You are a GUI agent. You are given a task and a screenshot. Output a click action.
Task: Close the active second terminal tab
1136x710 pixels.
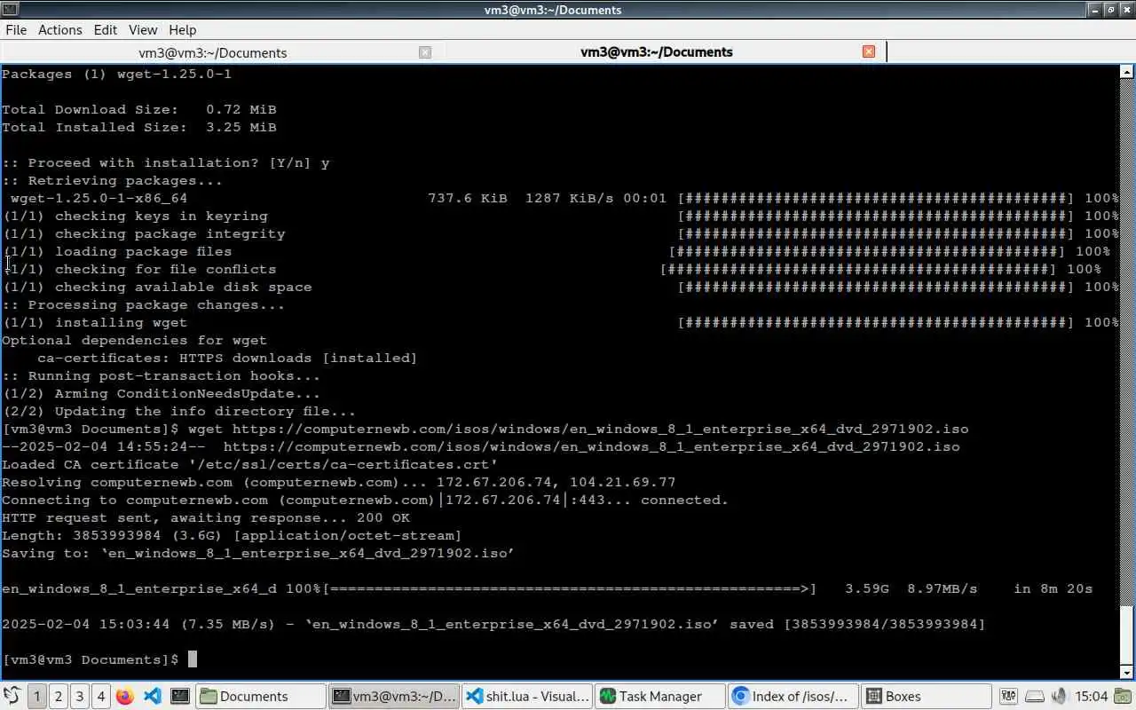pos(869,51)
